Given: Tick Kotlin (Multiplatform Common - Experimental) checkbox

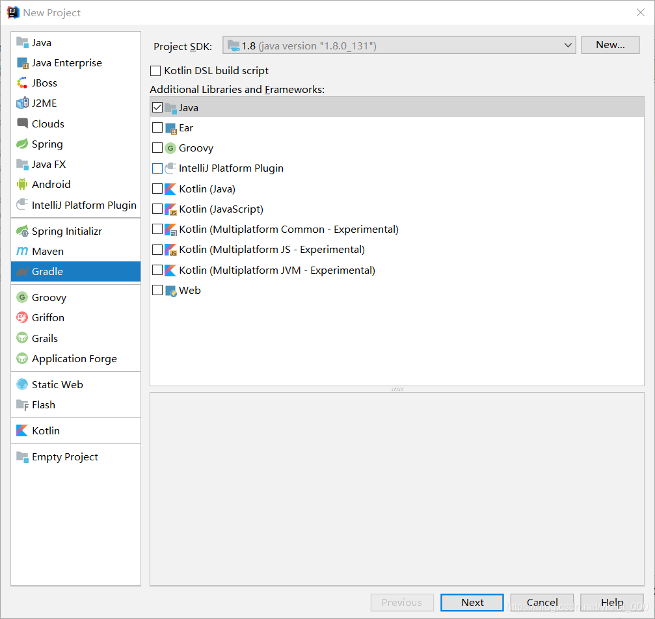Looking at the screenshot, I should (x=157, y=229).
